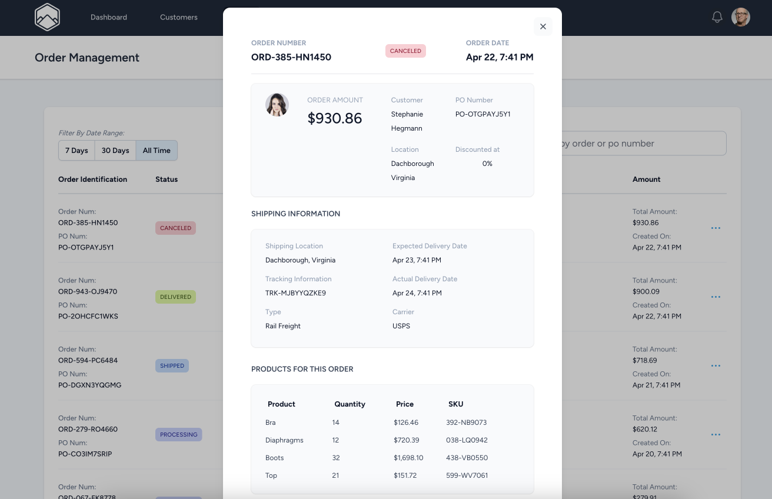
Task: Click the PO number PO-OTGPAYJ5Y1 in modal
Action: pyautogui.click(x=483, y=114)
